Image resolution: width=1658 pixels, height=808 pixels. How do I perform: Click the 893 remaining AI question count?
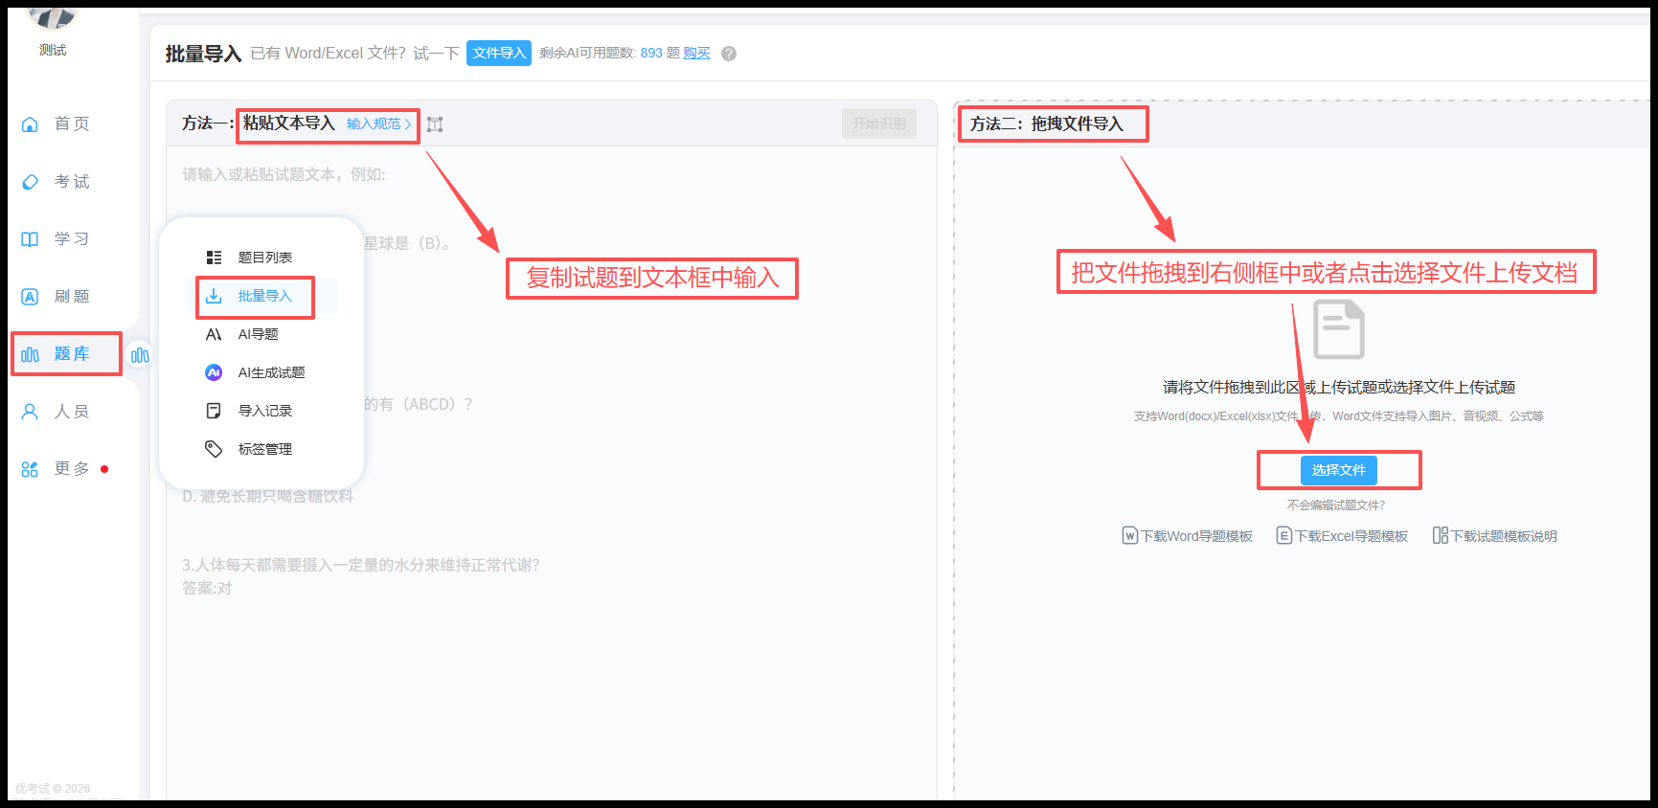coord(651,54)
